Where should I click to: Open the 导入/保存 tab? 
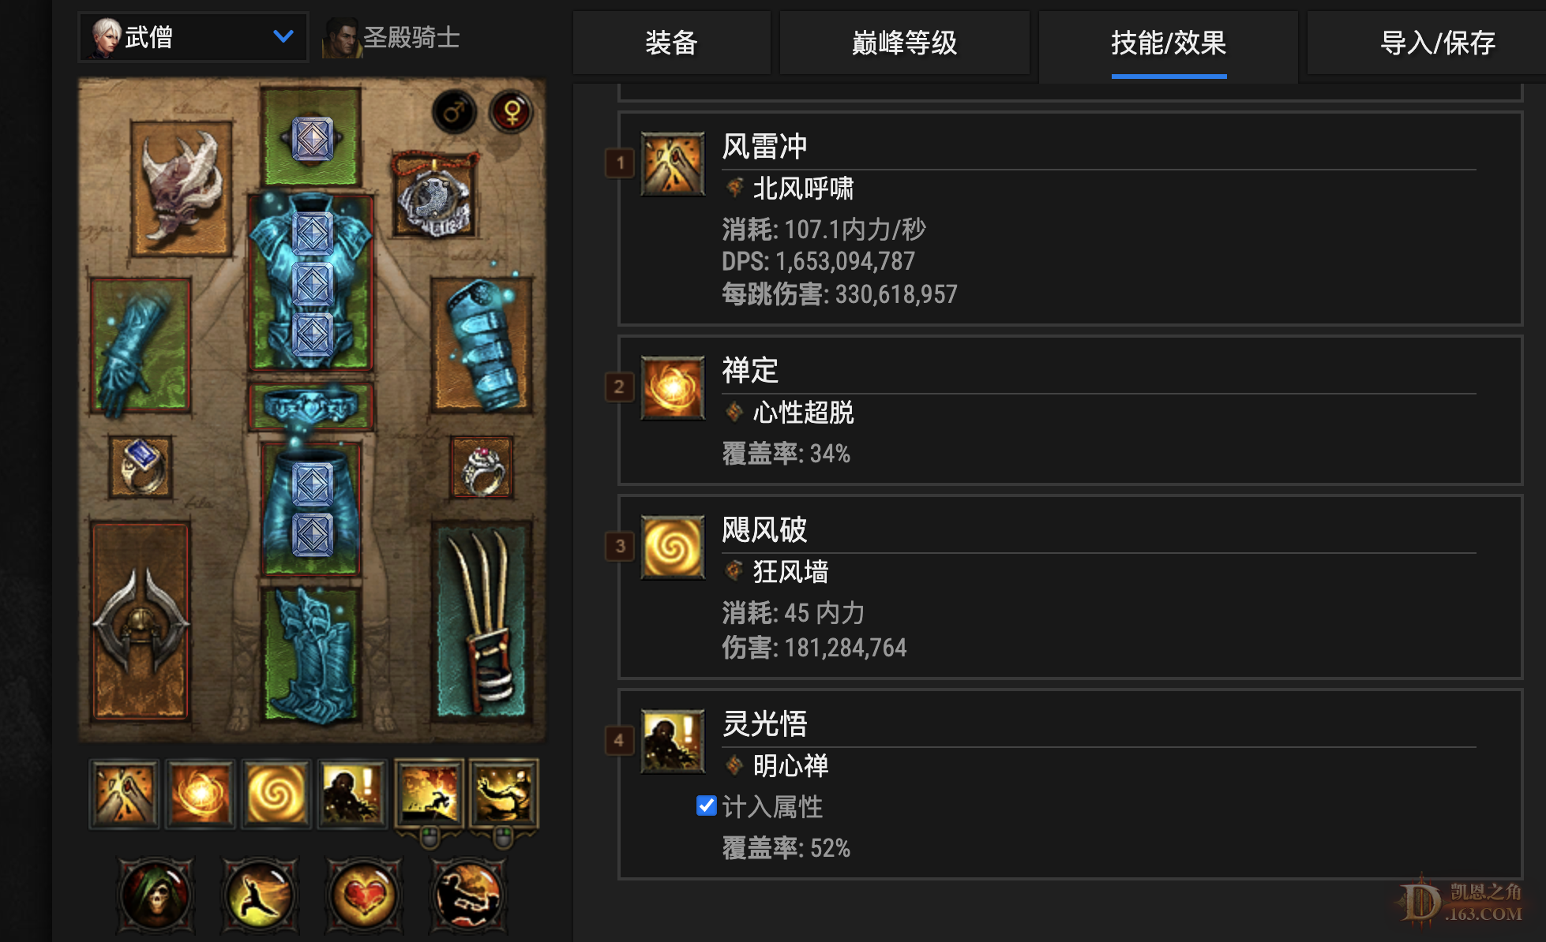[x=1437, y=43]
